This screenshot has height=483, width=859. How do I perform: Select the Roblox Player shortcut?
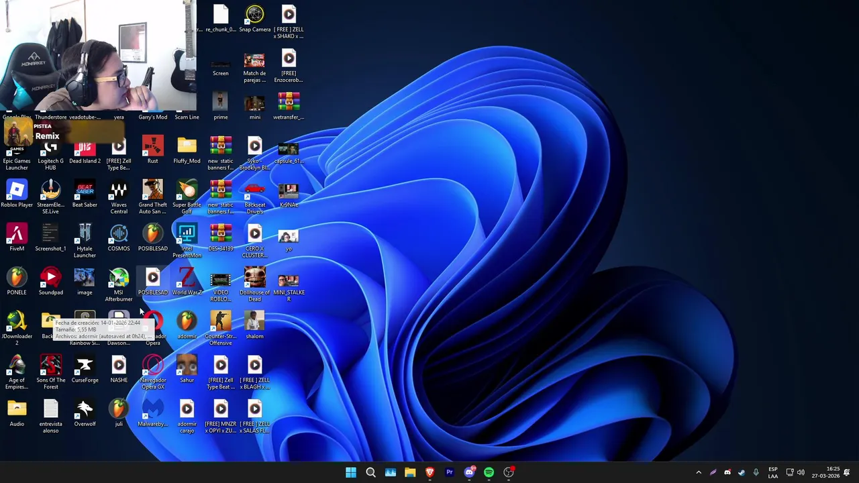[17, 195]
